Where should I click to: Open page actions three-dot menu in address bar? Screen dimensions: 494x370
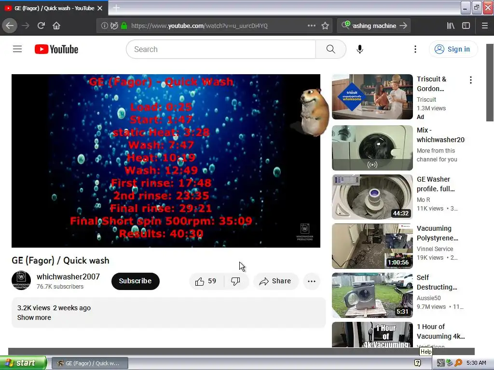[311, 26]
